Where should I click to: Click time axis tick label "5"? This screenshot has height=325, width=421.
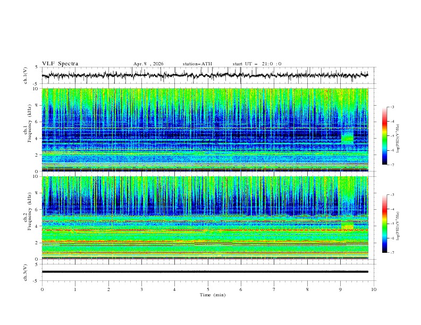pos(208,289)
